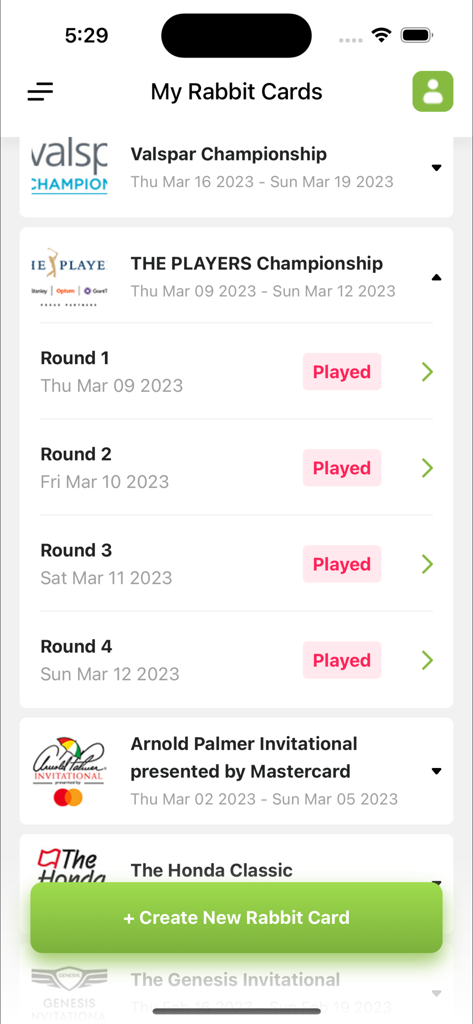Tap the Round 2 green chevron arrow
This screenshot has width=473, height=1024.
[427, 468]
